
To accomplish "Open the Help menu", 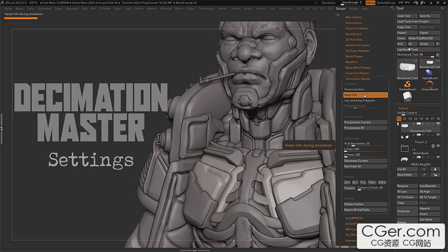I will click(365, 9).
